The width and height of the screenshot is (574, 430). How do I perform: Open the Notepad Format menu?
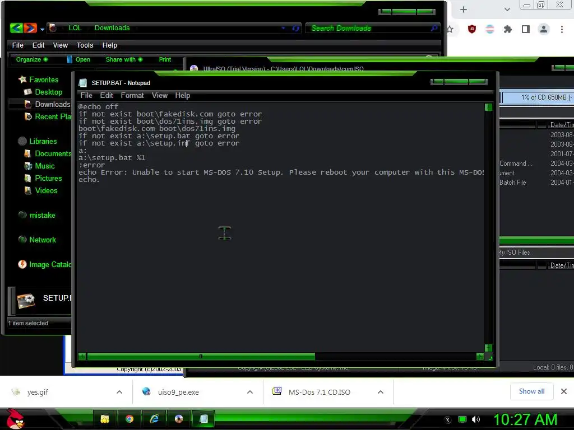[132, 95]
